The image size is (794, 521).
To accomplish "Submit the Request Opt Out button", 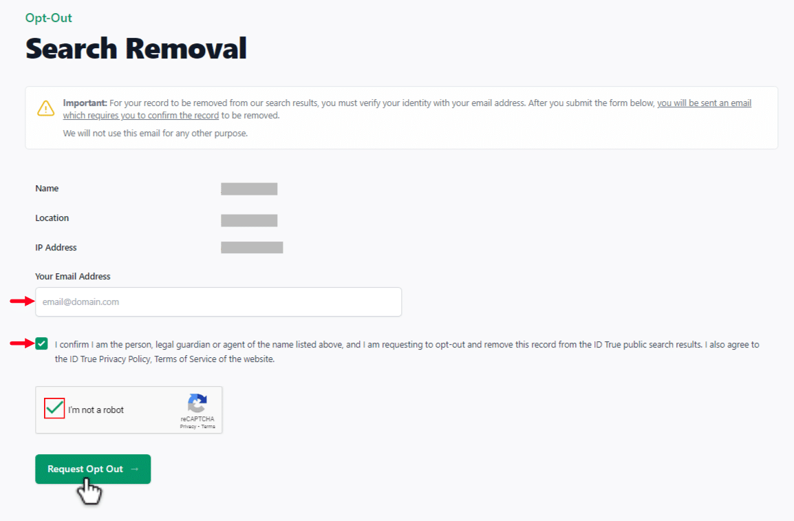I will [x=93, y=469].
